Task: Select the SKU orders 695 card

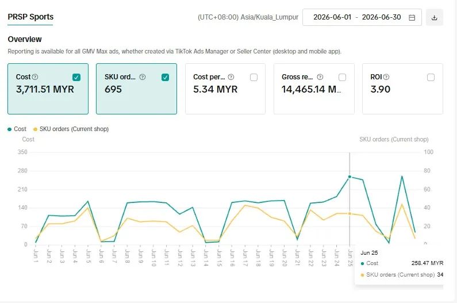Action: 136,89
